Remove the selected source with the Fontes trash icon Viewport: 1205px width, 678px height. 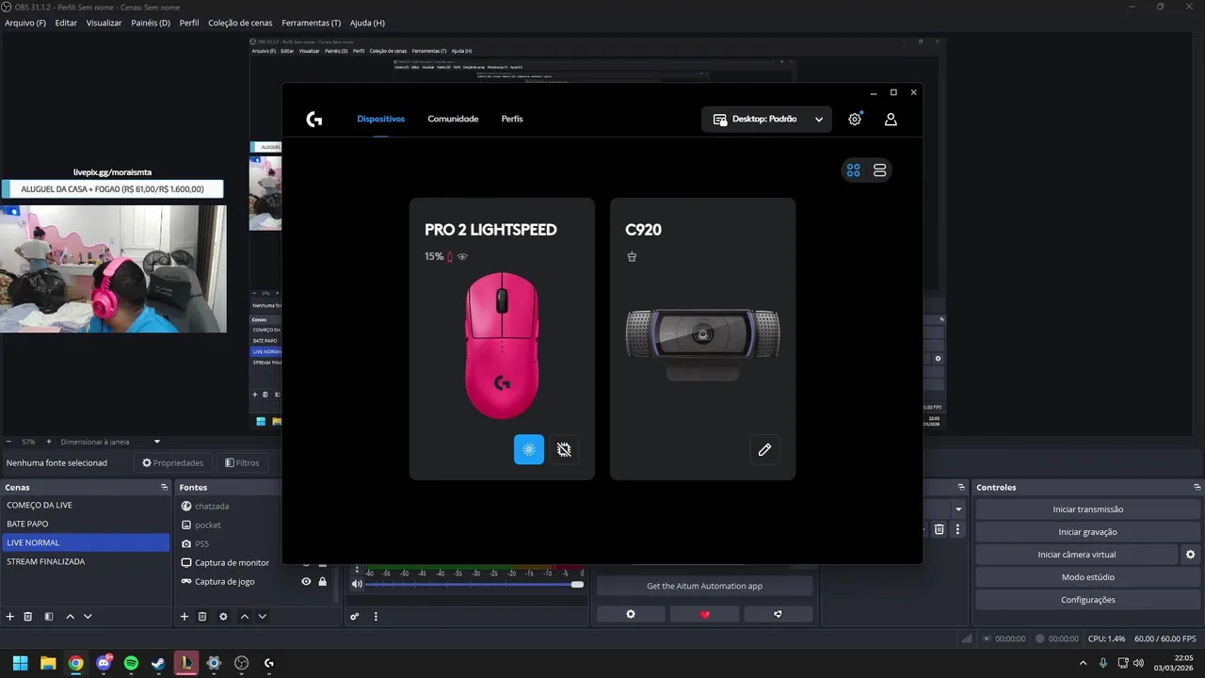click(202, 617)
